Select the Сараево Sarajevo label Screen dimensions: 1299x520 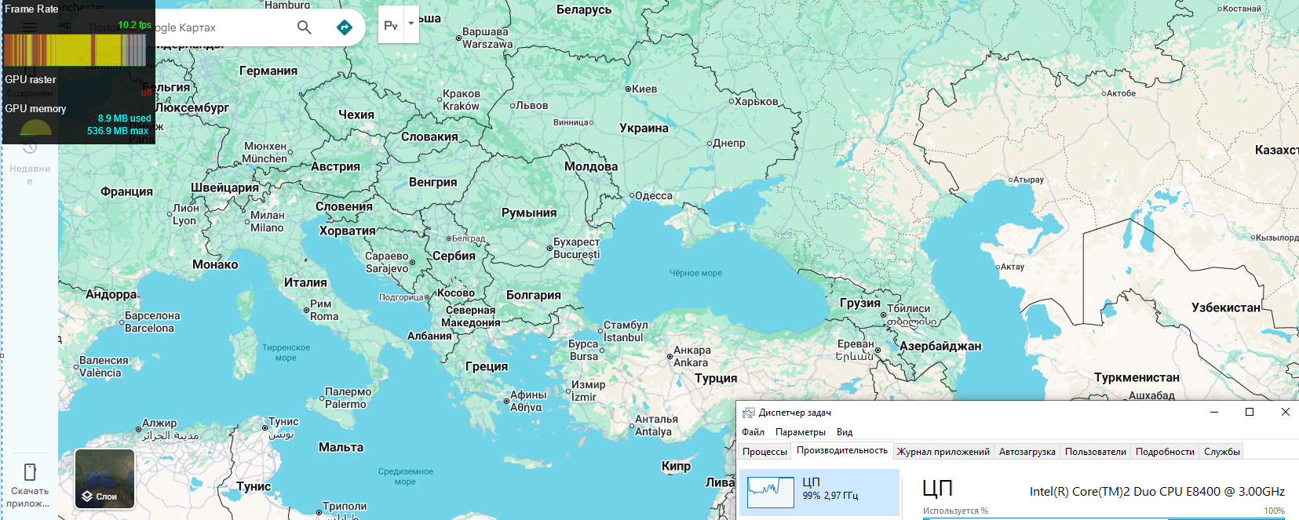click(x=387, y=262)
